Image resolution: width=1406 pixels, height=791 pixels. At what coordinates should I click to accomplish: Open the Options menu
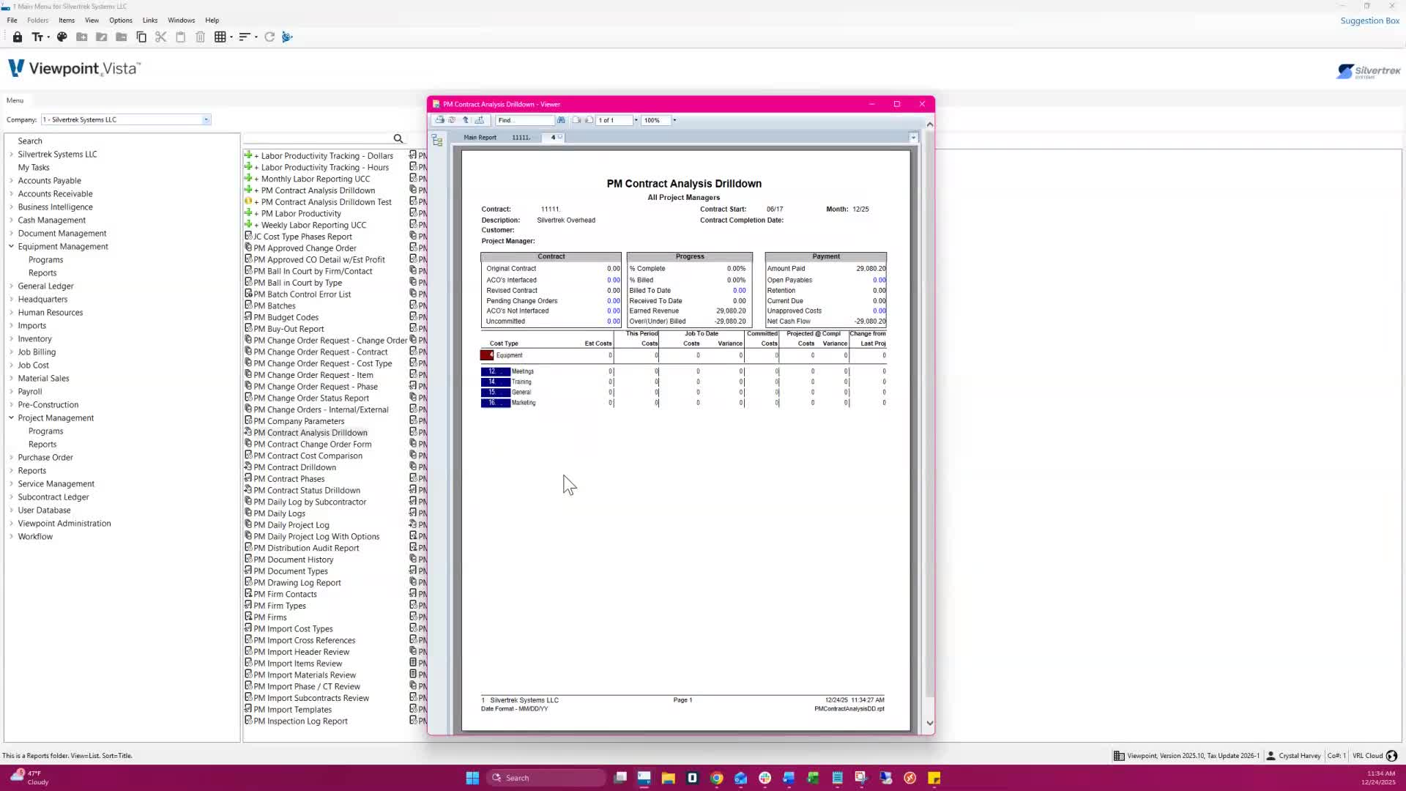120,21
